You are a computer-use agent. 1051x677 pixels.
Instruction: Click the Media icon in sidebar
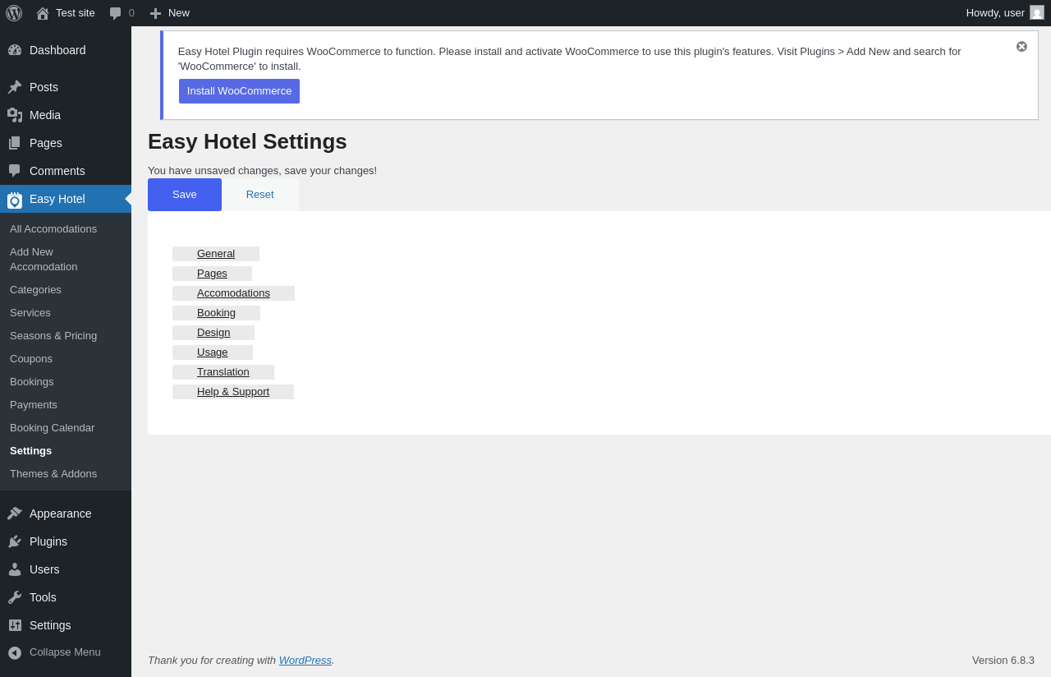(x=15, y=115)
